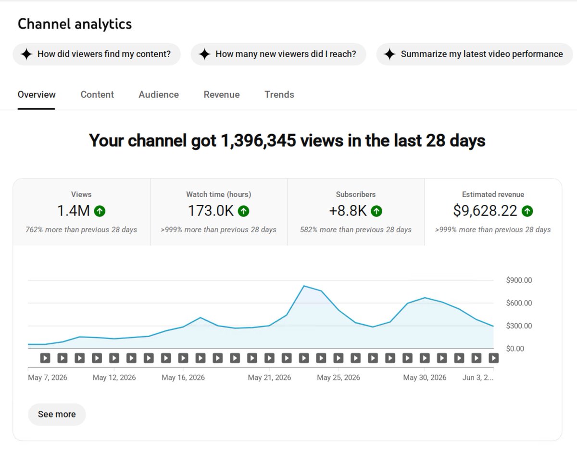Click the $600.00 axis label

(519, 303)
